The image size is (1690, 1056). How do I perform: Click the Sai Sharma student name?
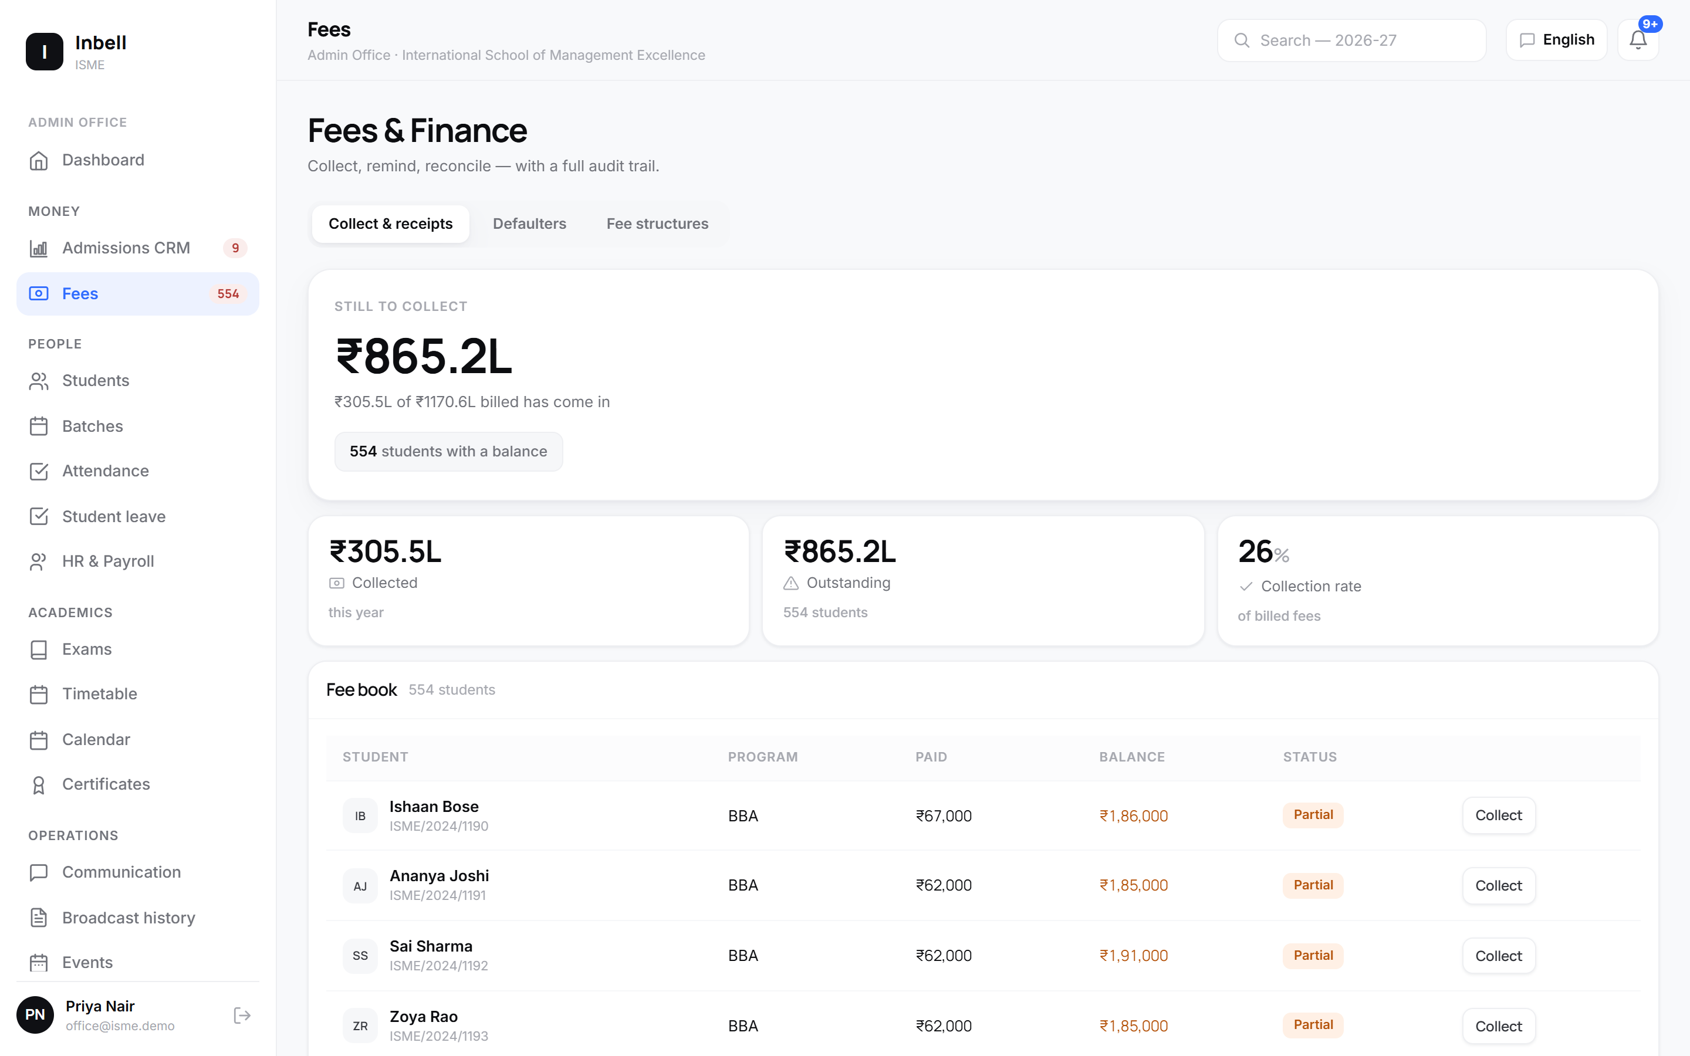pos(431,946)
